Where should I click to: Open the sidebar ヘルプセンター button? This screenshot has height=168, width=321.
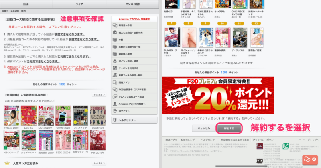pyautogui.click(x=134, y=120)
